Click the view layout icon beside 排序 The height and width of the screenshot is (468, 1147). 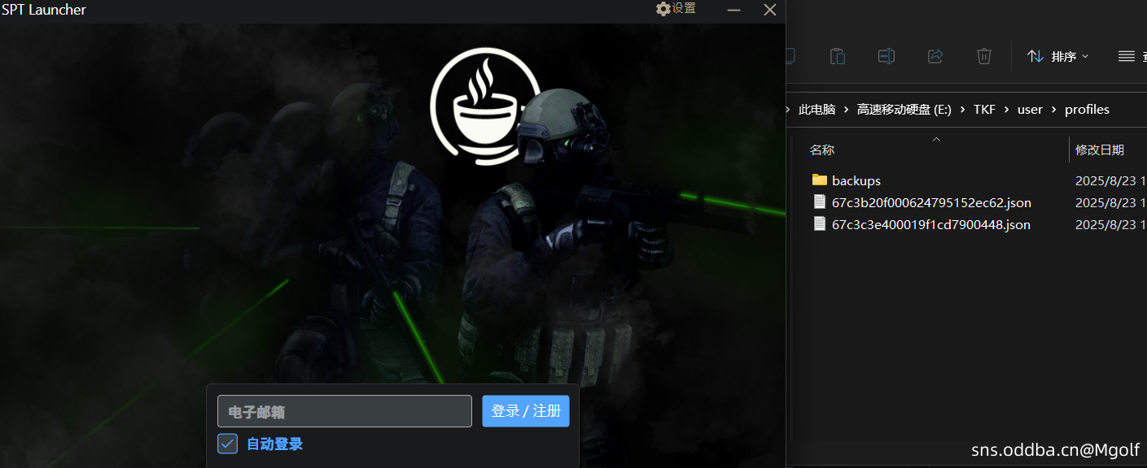[1127, 56]
